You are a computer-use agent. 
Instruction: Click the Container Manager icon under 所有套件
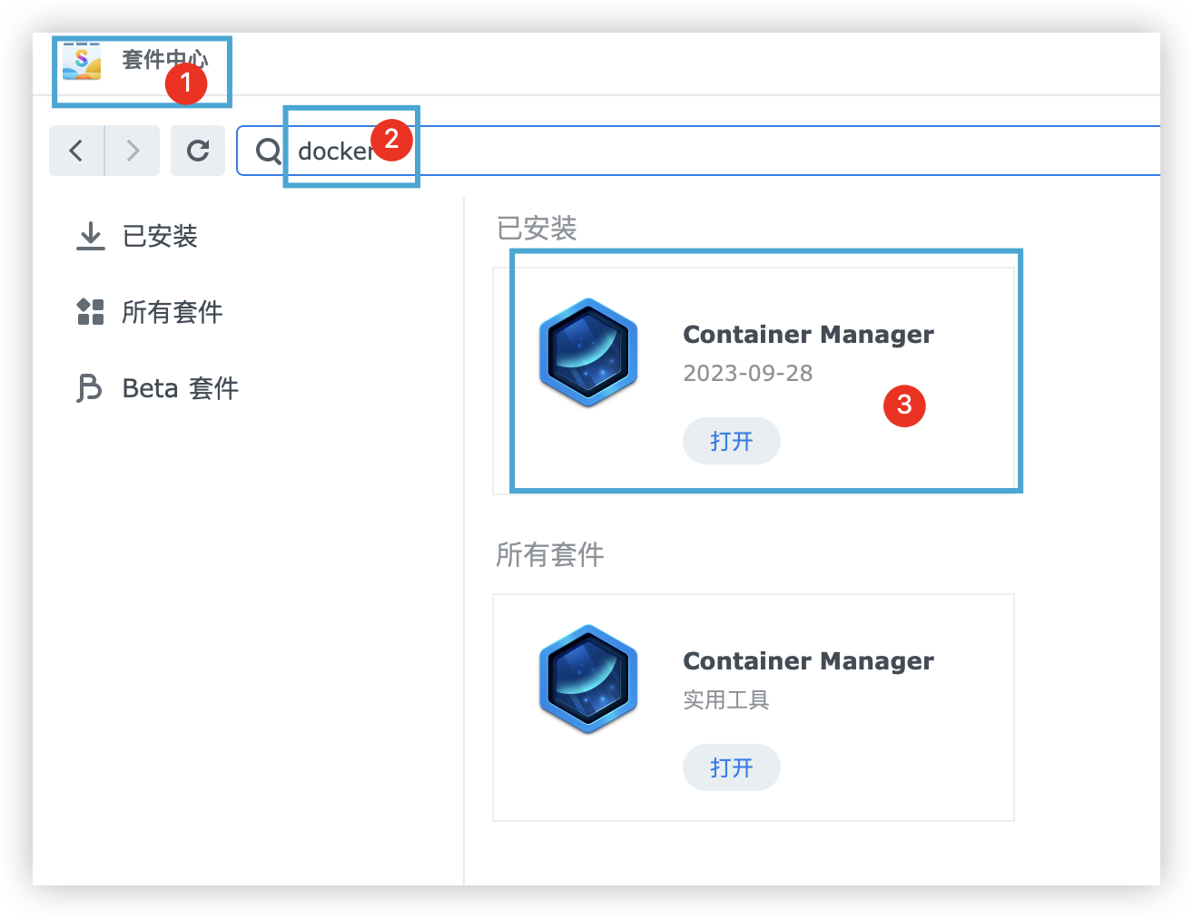click(587, 679)
